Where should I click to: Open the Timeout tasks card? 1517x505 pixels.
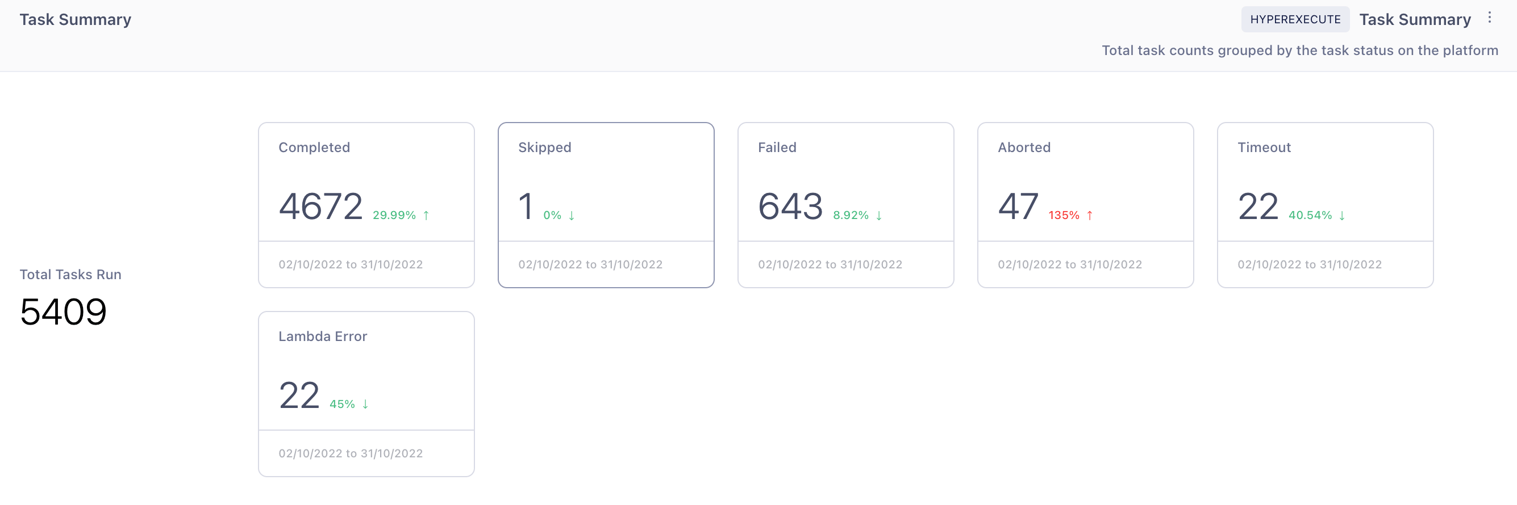click(1325, 205)
